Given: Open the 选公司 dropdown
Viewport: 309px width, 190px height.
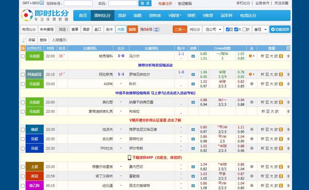Looking at the screenshot, I should pos(213,29).
